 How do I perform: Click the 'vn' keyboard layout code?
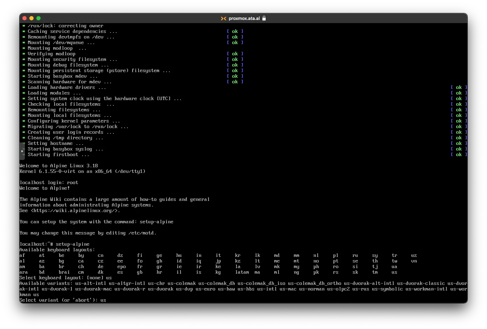pos(414,261)
